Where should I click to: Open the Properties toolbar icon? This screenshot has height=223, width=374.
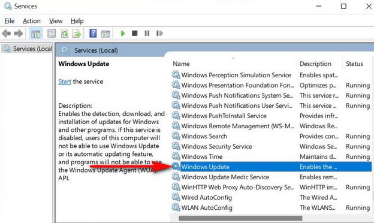coord(52,34)
